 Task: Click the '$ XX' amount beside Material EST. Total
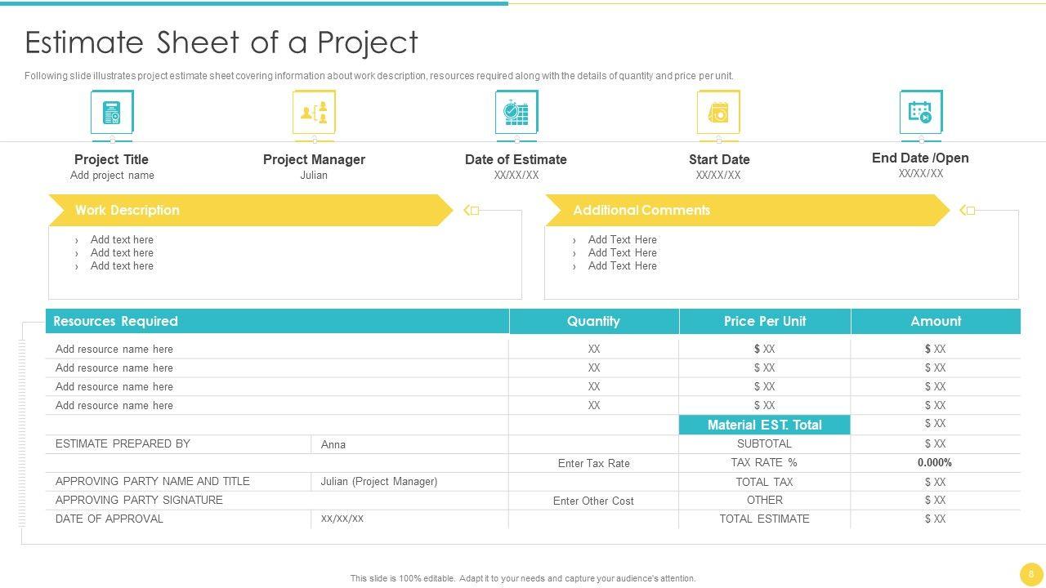(936, 423)
